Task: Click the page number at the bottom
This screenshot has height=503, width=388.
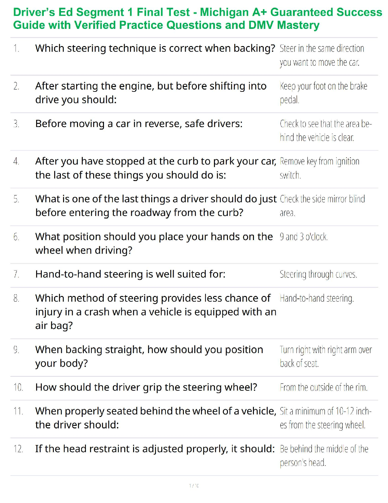Action: tap(194, 486)
